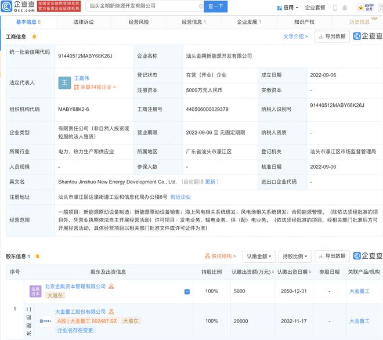This screenshot has width=383, height=340.
Task: Switch to 企业发展 tab
Action: point(249,22)
